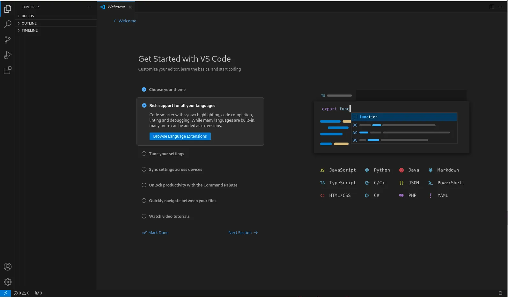Open editor more actions ellipsis
Image resolution: width=508 pixels, height=297 pixels.
500,7
